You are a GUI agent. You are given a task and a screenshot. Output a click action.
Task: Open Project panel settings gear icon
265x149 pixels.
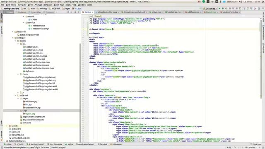coord(75,12)
